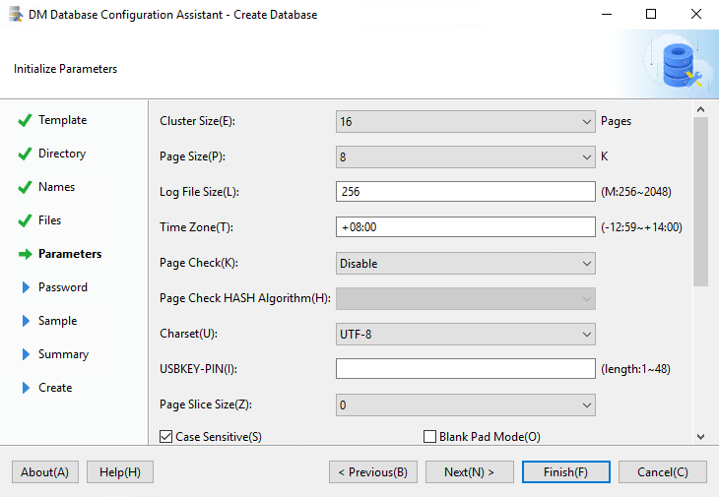Click the green checkmark beside Template step
719x497 pixels.
pos(25,121)
